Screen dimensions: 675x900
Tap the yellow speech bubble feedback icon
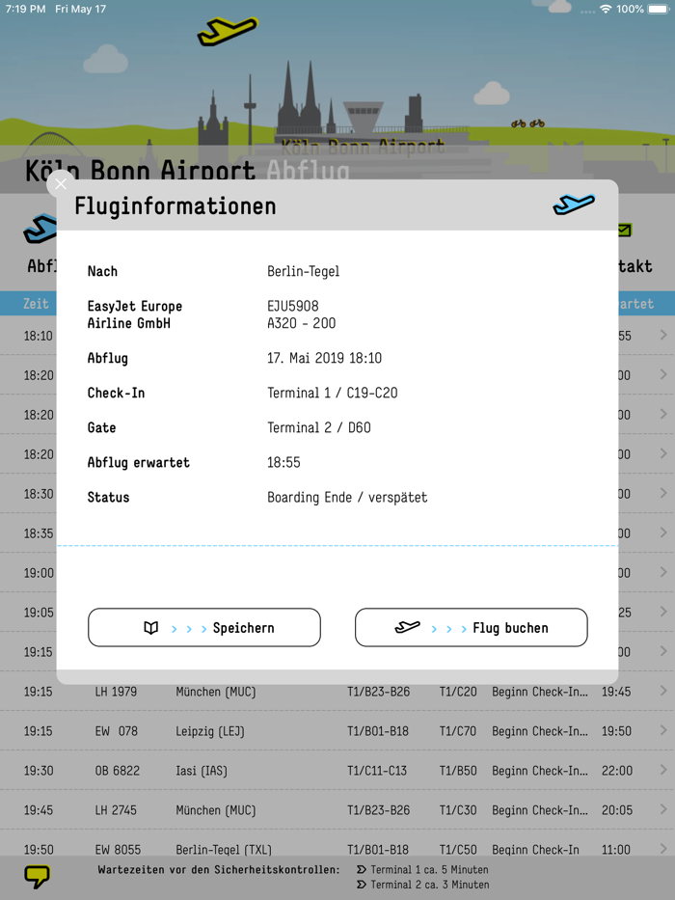[x=37, y=877]
